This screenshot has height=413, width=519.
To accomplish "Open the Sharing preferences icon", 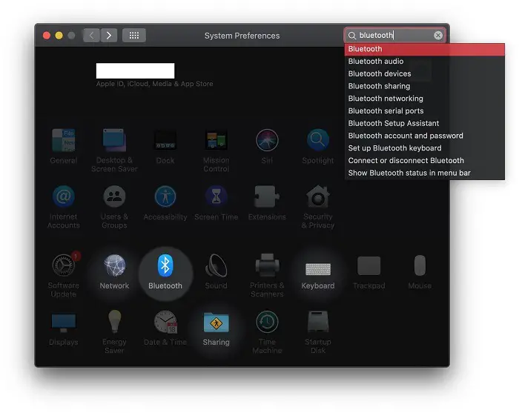I will (216, 323).
